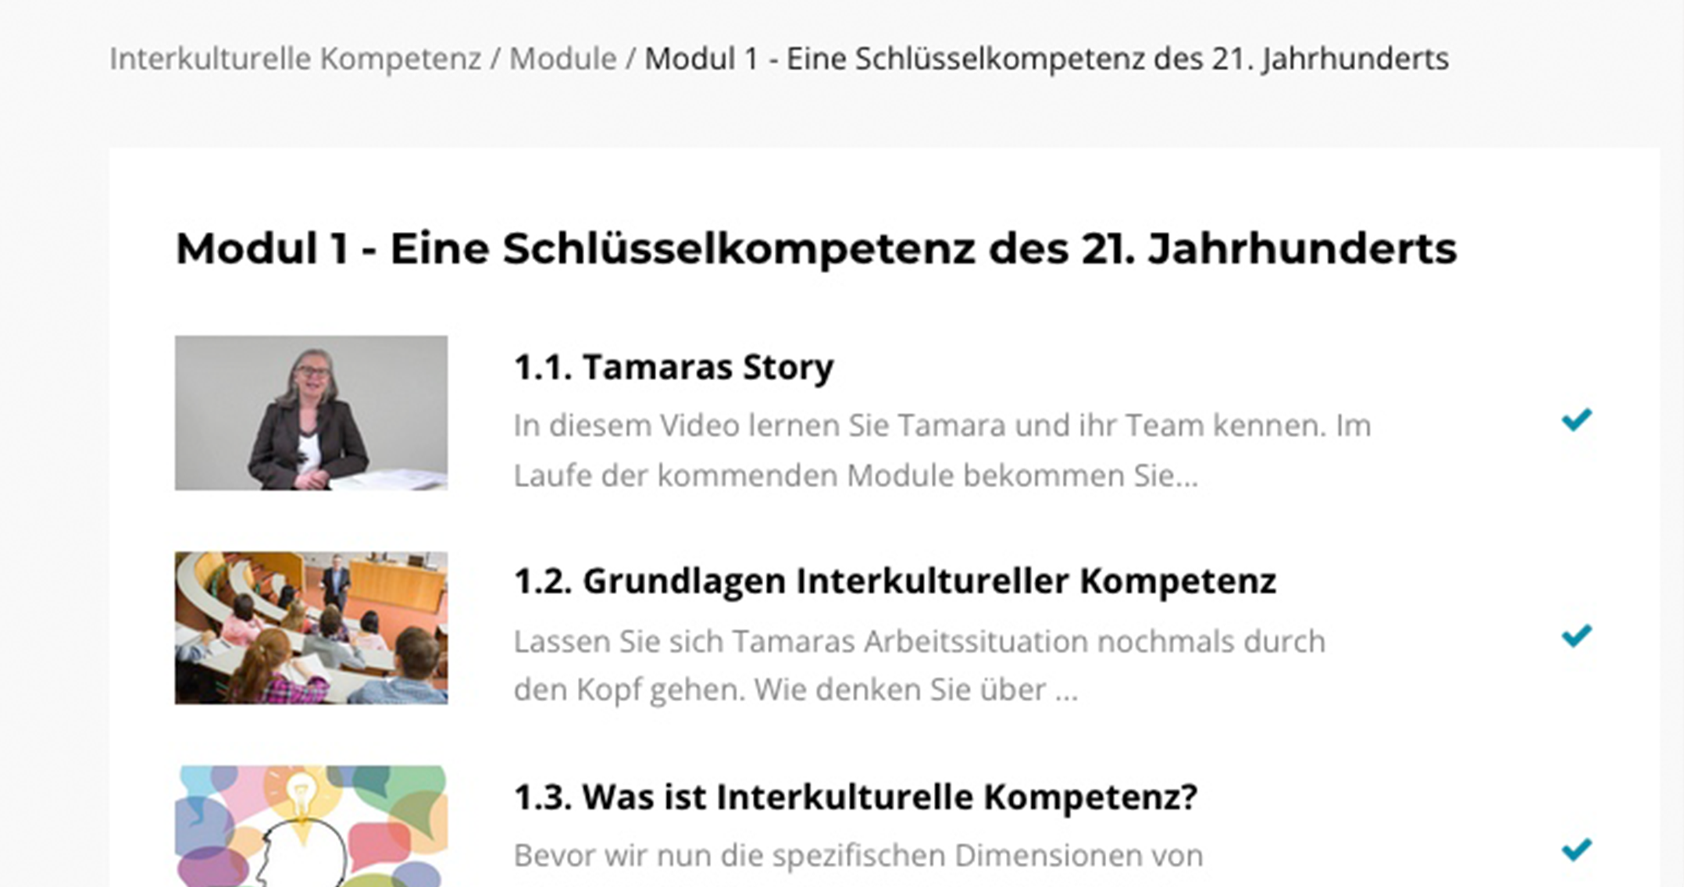The image size is (1684, 887).
Task: Click the lightbulb in the speech bubbles image
Action: 300,795
